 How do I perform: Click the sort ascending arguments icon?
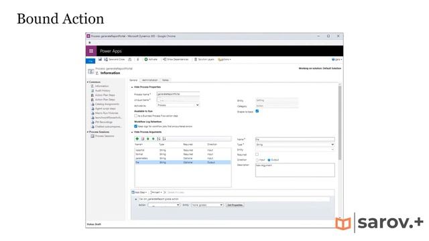(159, 139)
